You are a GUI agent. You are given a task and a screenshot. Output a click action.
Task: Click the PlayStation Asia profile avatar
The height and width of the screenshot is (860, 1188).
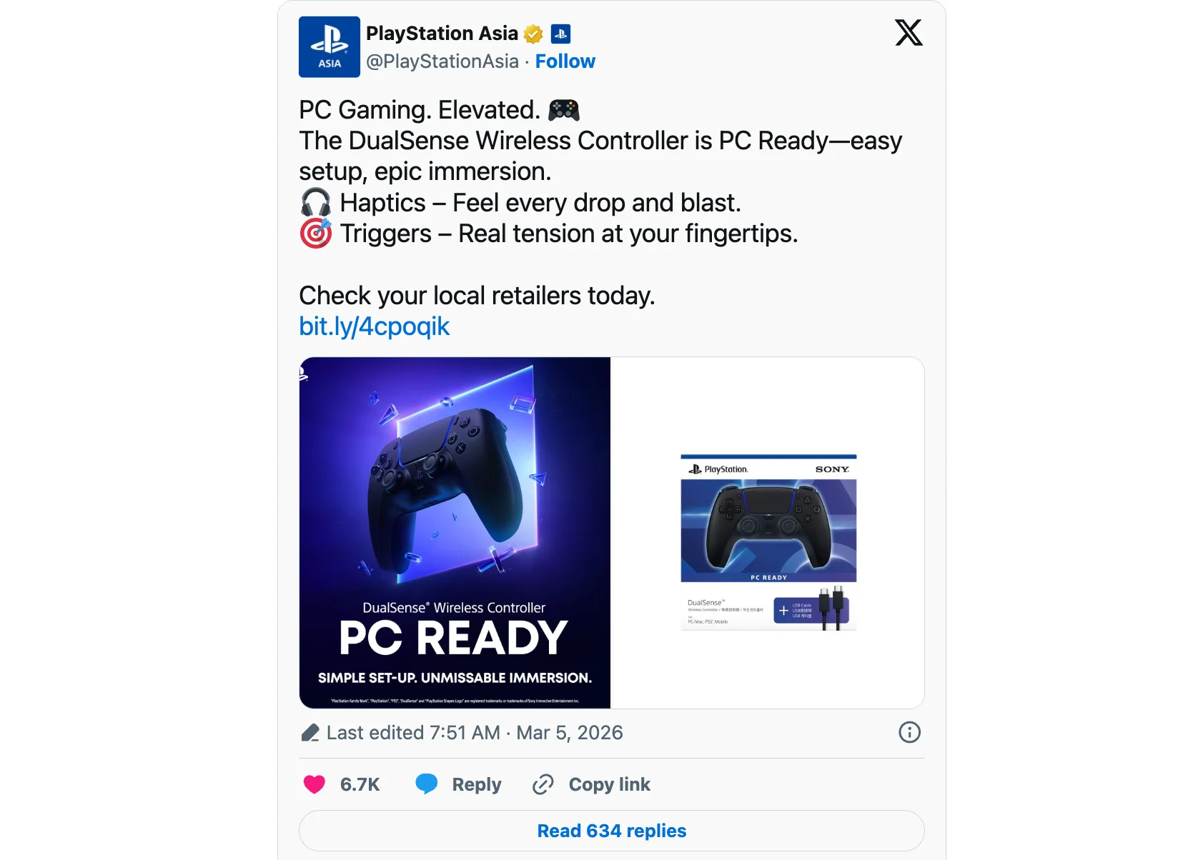tap(330, 47)
